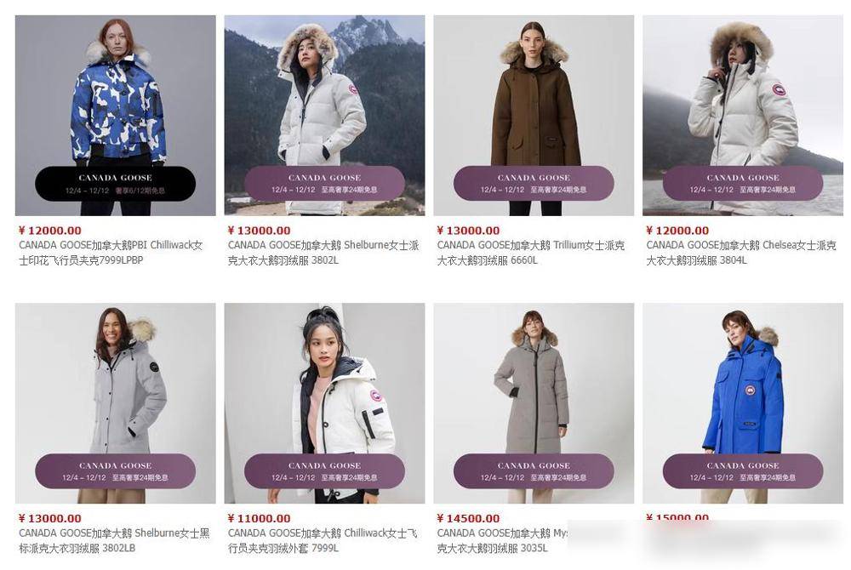Image resolution: width=851 pixels, height=570 pixels.
Task: Open the white Chilliwack bomber jacket photo
Action: tap(324, 403)
